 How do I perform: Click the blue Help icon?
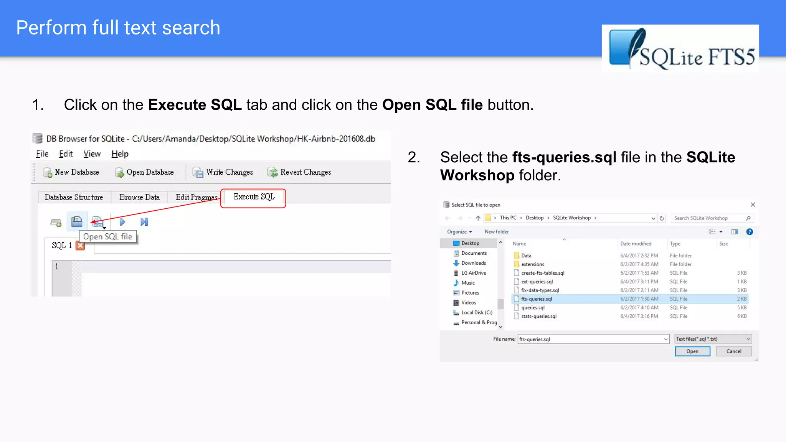tap(750, 232)
